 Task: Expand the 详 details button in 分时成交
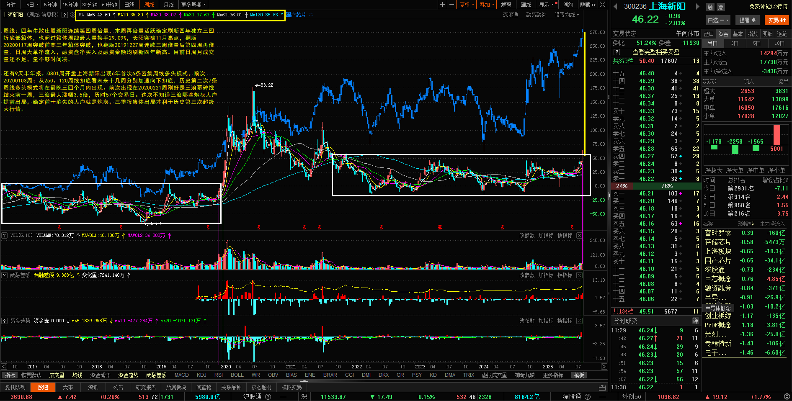pos(695,321)
